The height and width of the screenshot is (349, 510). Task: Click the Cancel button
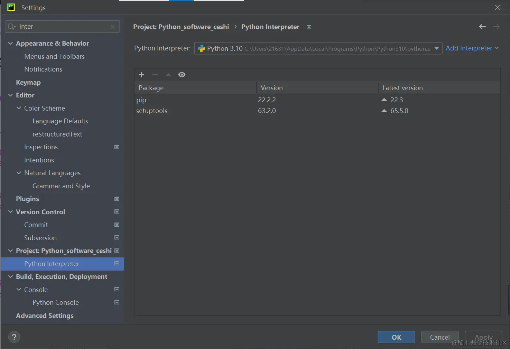point(440,337)
